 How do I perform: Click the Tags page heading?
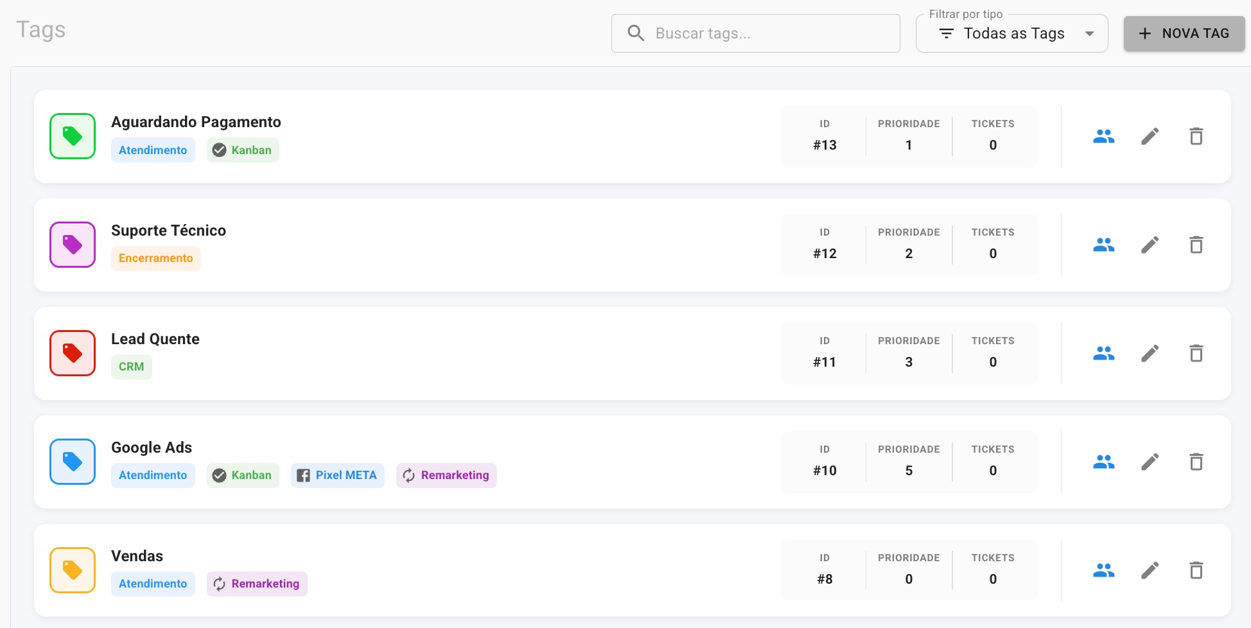40,30
